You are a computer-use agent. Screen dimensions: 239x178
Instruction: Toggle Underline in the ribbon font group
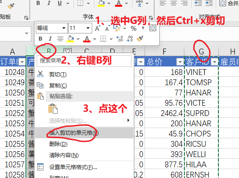coord(60,3)
